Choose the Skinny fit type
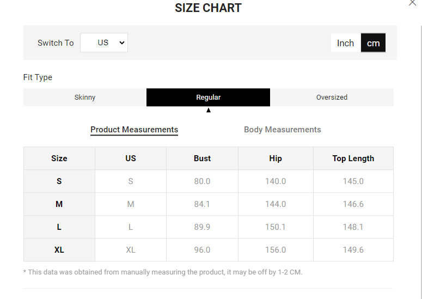 point(85,97)
